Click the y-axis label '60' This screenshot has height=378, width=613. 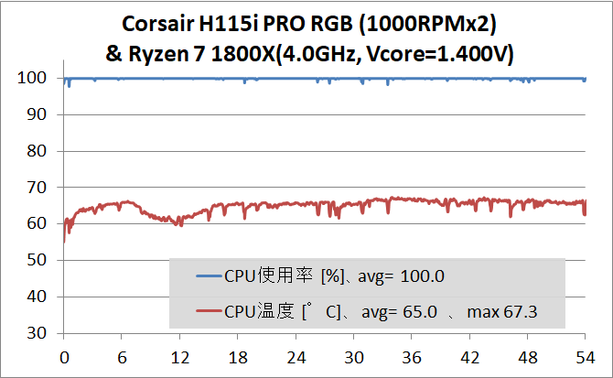click(x=37, y=223)
